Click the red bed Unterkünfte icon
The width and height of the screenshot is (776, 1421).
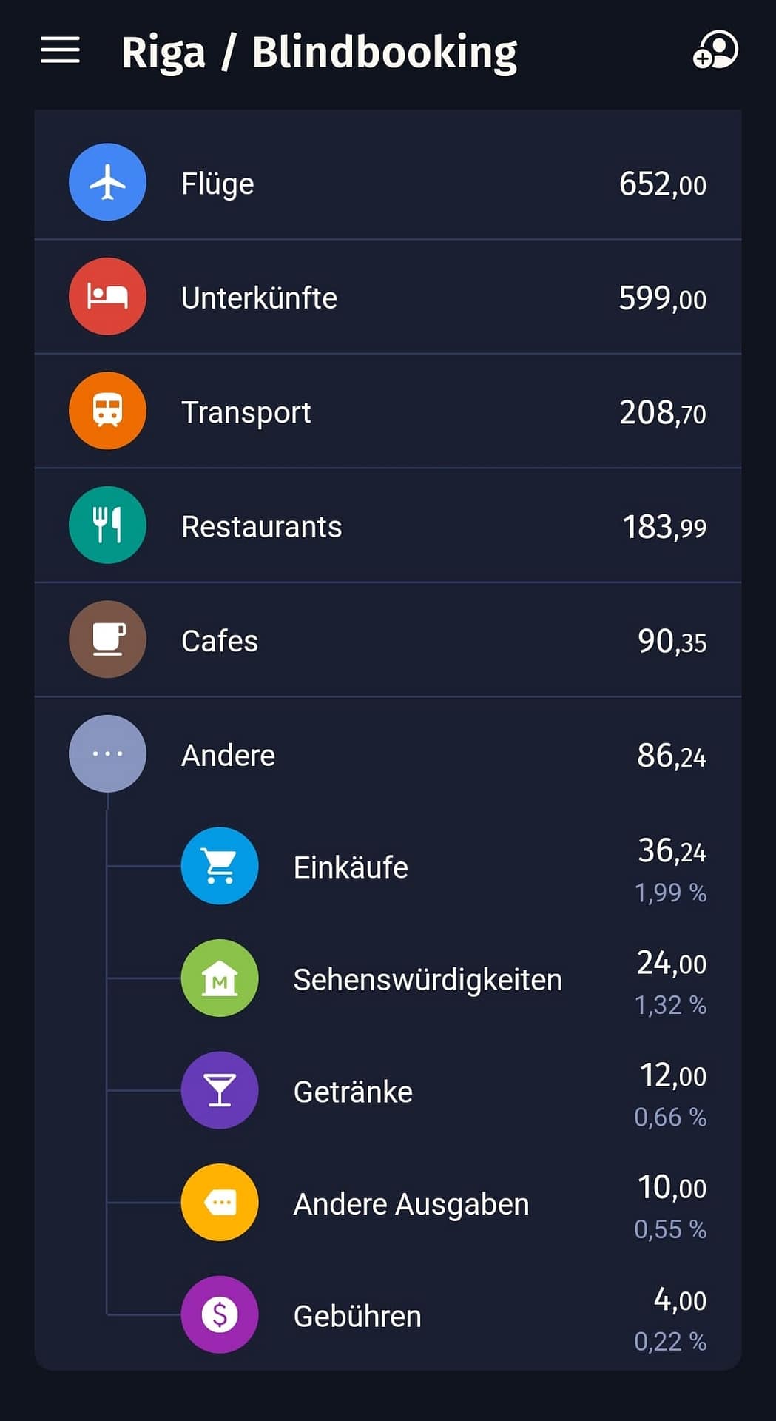(107, 297)
